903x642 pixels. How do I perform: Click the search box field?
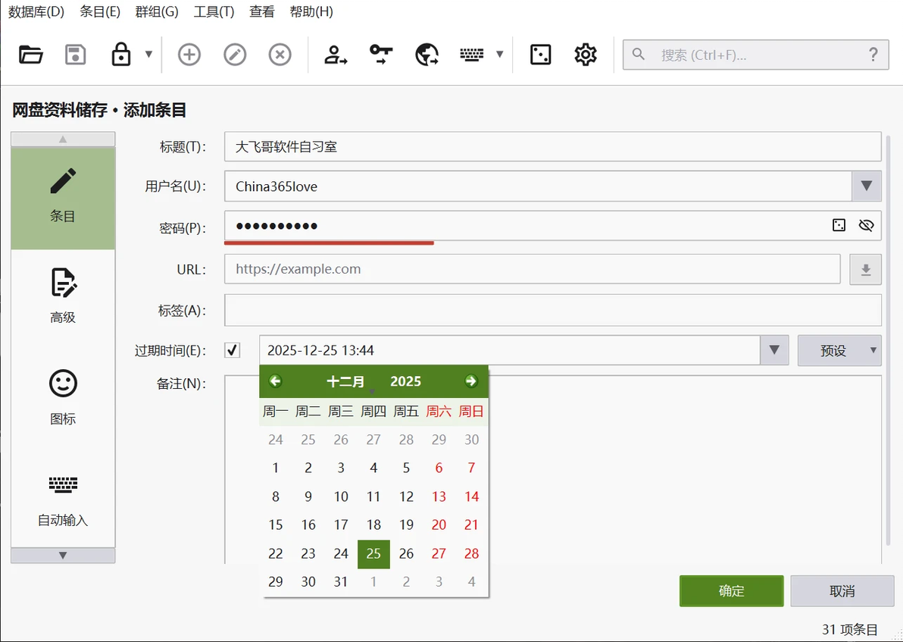click(x=755, y=55)
